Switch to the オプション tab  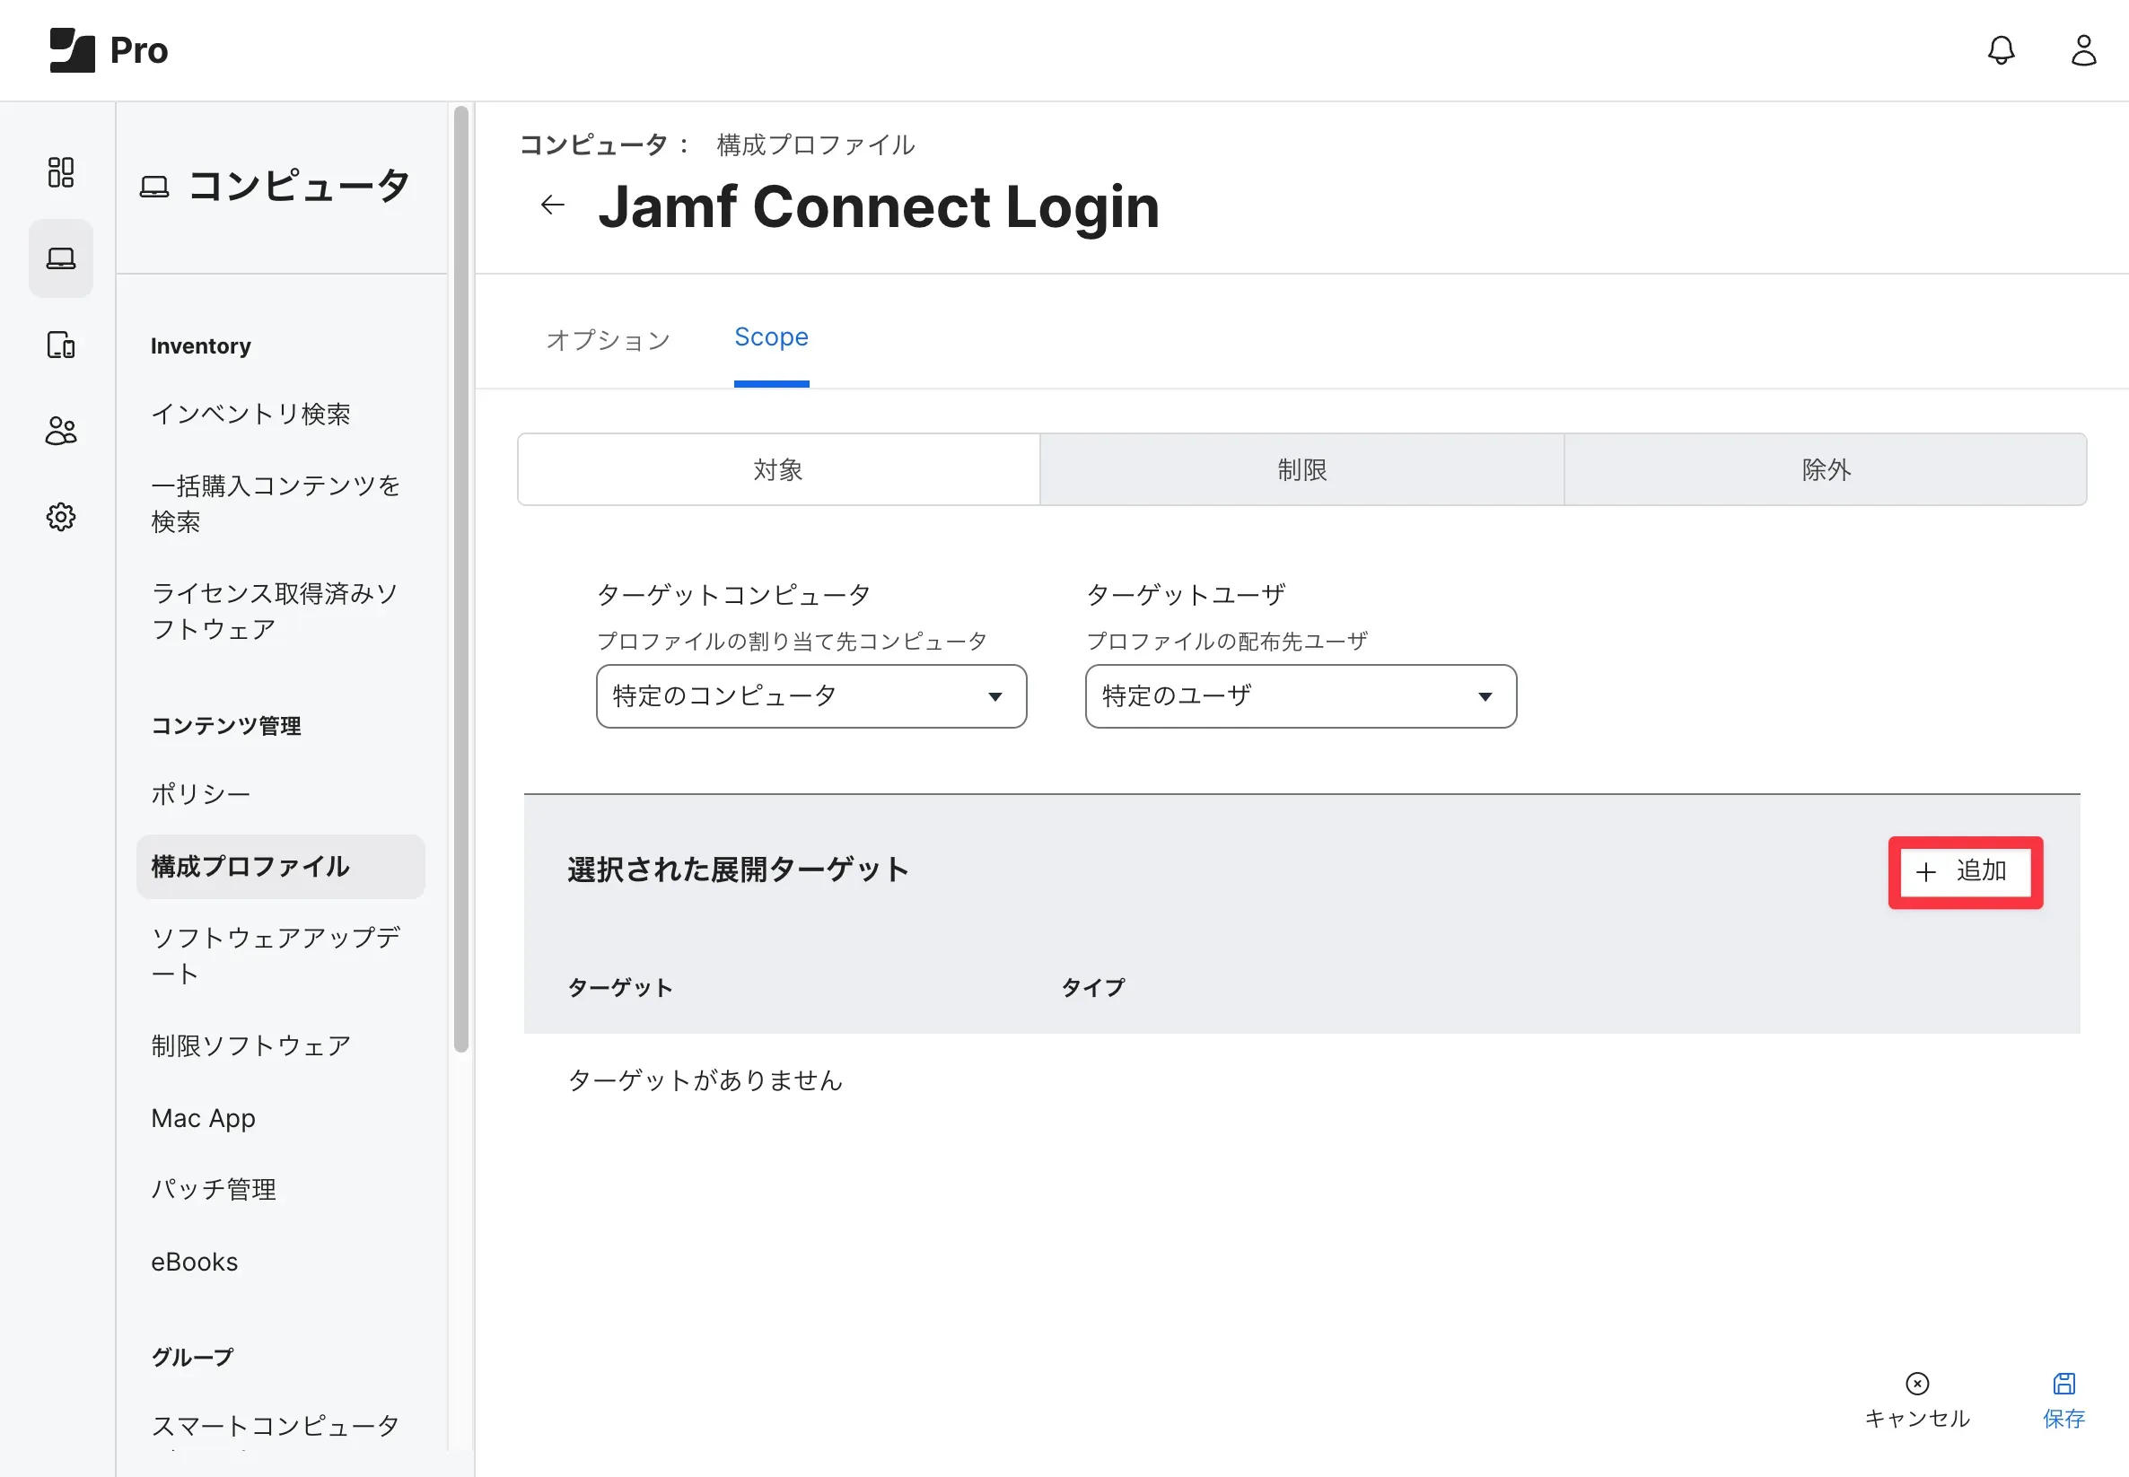pyautogui.click(x=609, y=339)
